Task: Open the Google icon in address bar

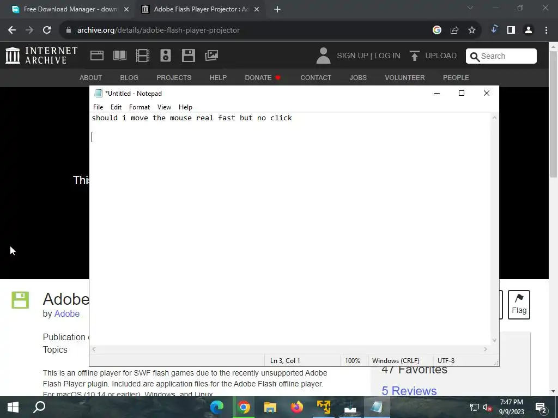Action: [x=436, y=30]
